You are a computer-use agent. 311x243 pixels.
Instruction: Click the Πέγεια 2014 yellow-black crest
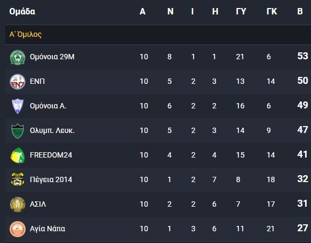pos(18,179)
